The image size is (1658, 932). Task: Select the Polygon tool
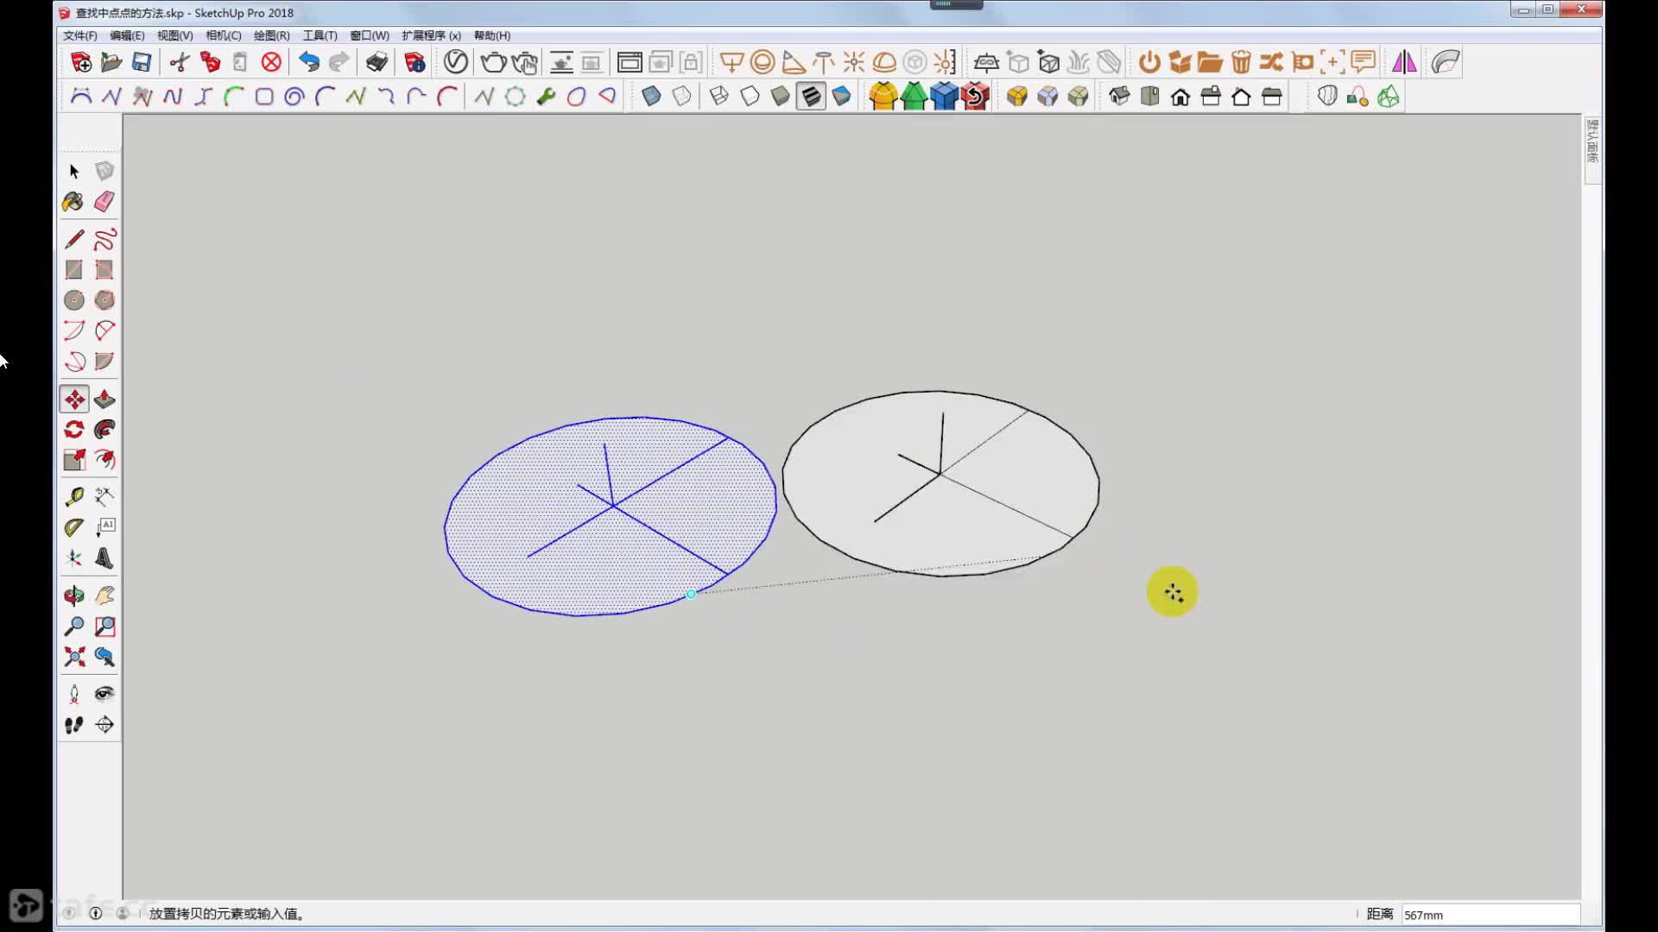pyautogui.click(x=104, y=300)
